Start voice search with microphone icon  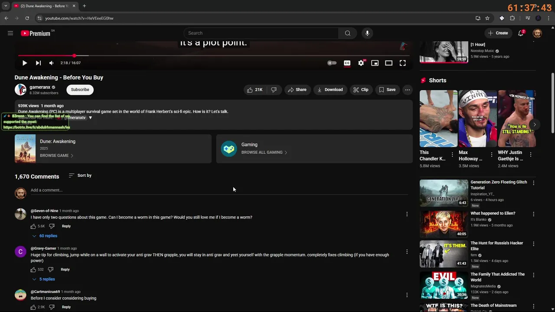click(367, 33)
